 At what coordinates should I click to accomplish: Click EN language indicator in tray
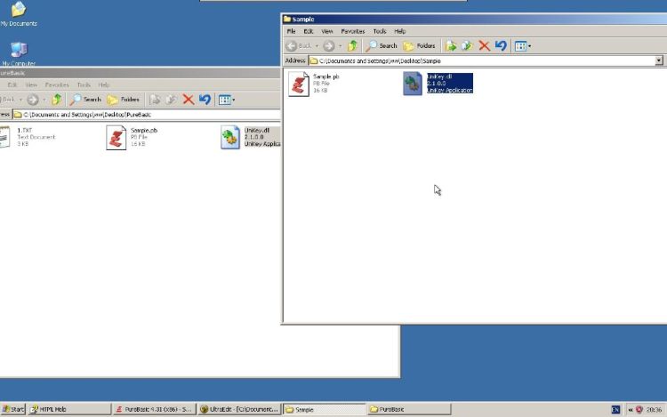(615, 410)
